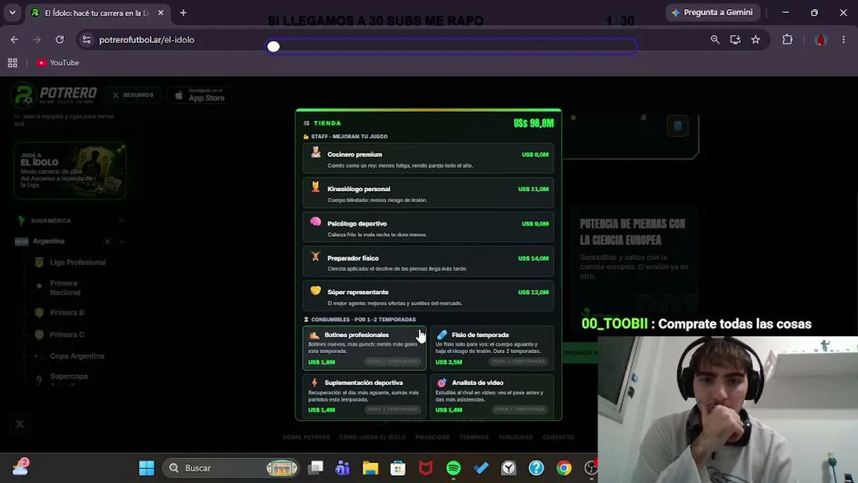
Task: Collapse the Sudamérica section
Action: pos(121,221)
